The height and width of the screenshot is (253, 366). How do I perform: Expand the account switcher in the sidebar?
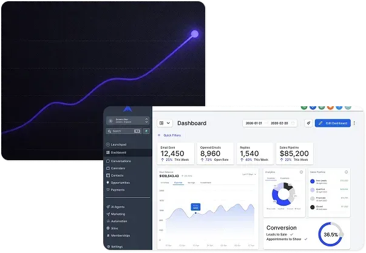(x=127, y=121)
